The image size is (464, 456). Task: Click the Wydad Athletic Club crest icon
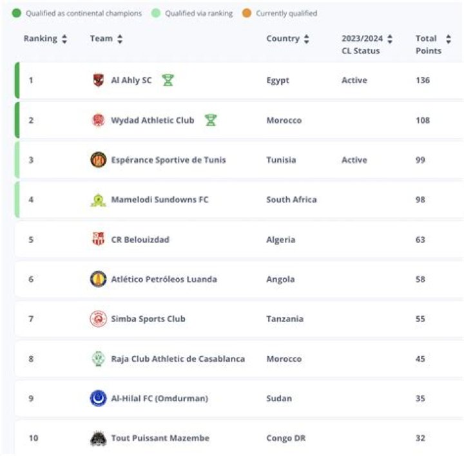click(98, 120)
